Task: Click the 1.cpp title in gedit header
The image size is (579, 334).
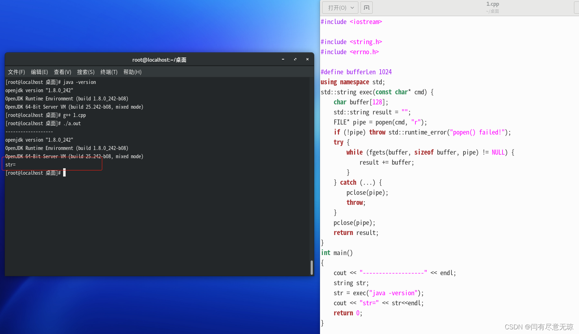Action: point(492,4)
